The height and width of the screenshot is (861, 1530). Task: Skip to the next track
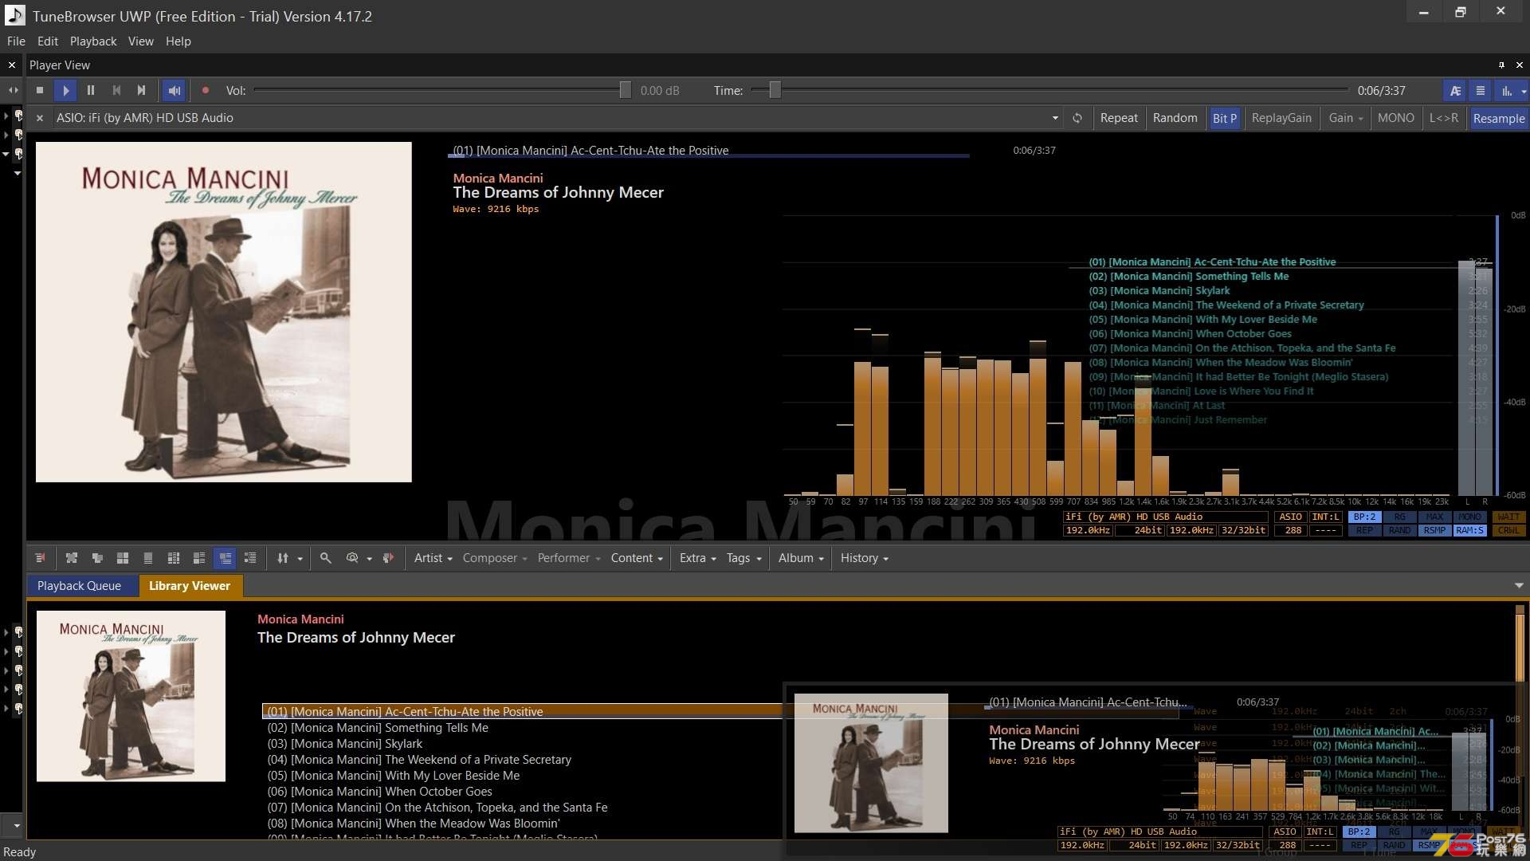[x=141, y=91]
